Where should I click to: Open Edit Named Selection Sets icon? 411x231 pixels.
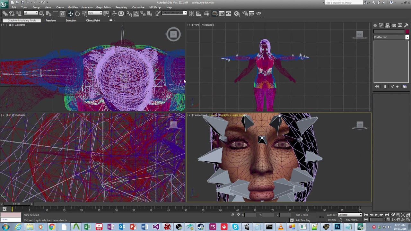[x=158, y=13]
